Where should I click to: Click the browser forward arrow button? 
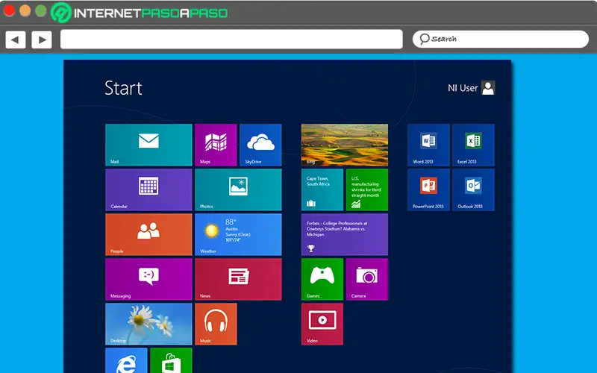coord(42,40)
